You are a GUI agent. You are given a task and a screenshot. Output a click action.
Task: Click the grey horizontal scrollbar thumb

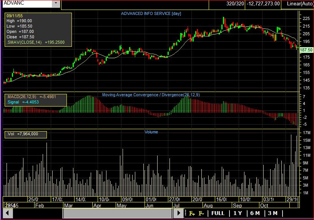coord(117,213)
